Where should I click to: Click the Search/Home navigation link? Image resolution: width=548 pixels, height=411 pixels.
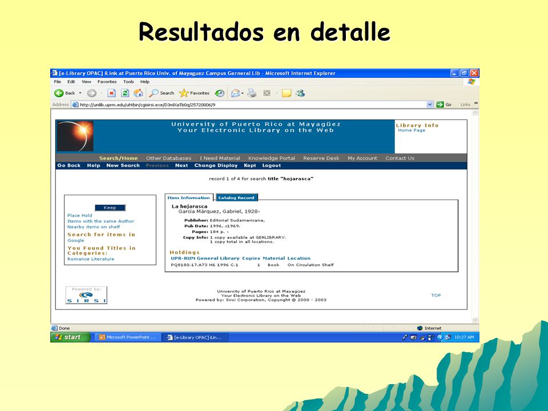click(x=119, y=158)
